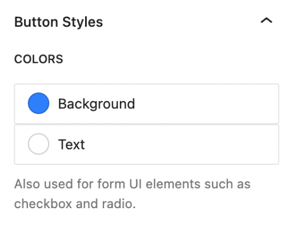Click the Button Styles panel title
The height and width of the screenshot is (227, 293).
[x=59, y=22]
